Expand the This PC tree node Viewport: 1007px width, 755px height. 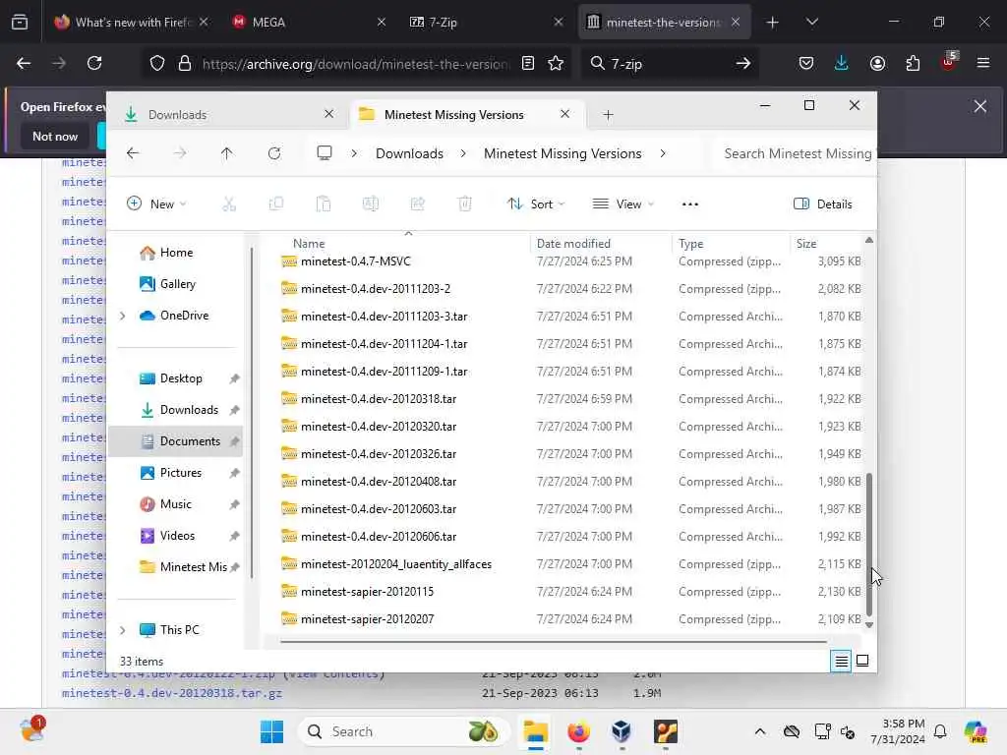click(123, 630)
